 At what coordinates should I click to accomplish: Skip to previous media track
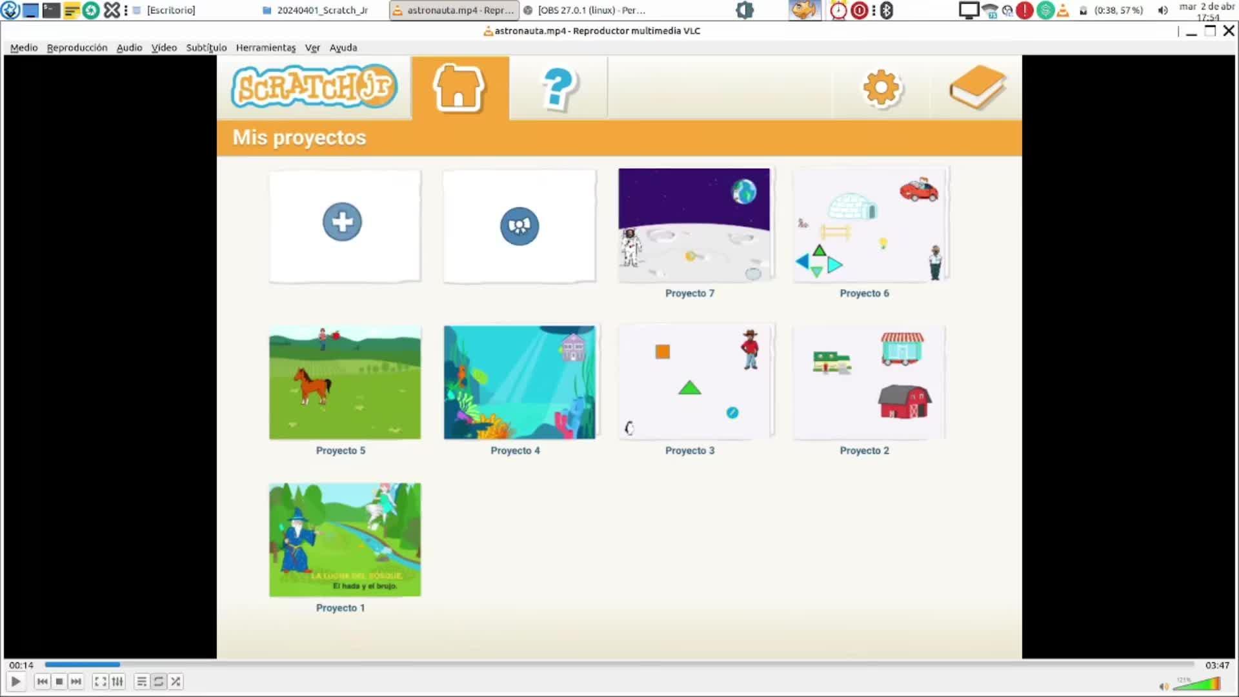(x=43, y=682)
